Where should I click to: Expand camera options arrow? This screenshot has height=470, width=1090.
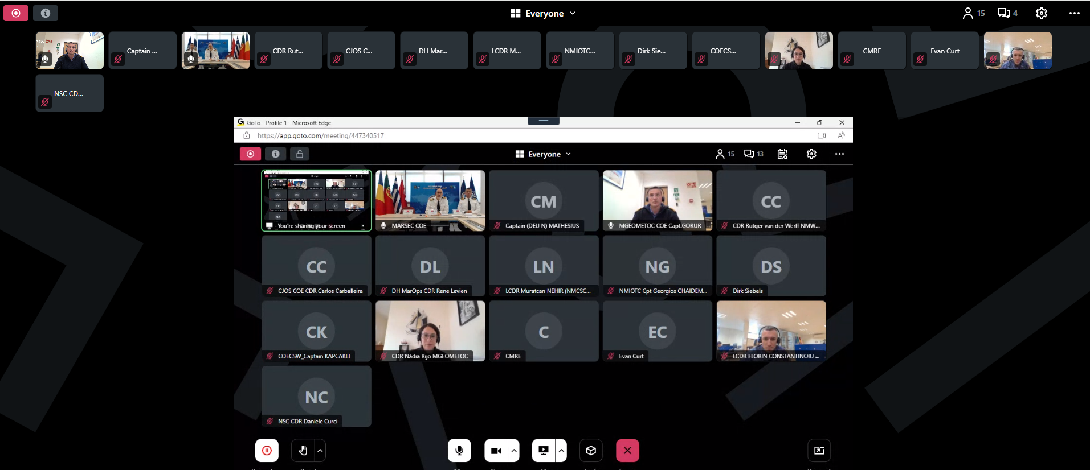(515, 451)
